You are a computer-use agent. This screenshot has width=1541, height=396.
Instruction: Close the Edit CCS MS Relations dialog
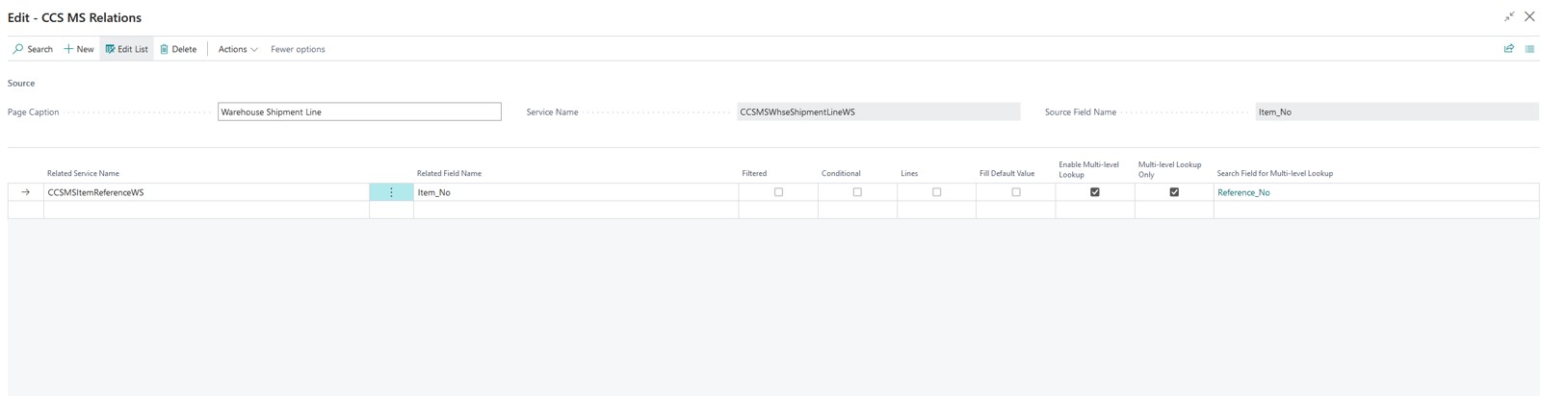click(x=1529, y=16)
